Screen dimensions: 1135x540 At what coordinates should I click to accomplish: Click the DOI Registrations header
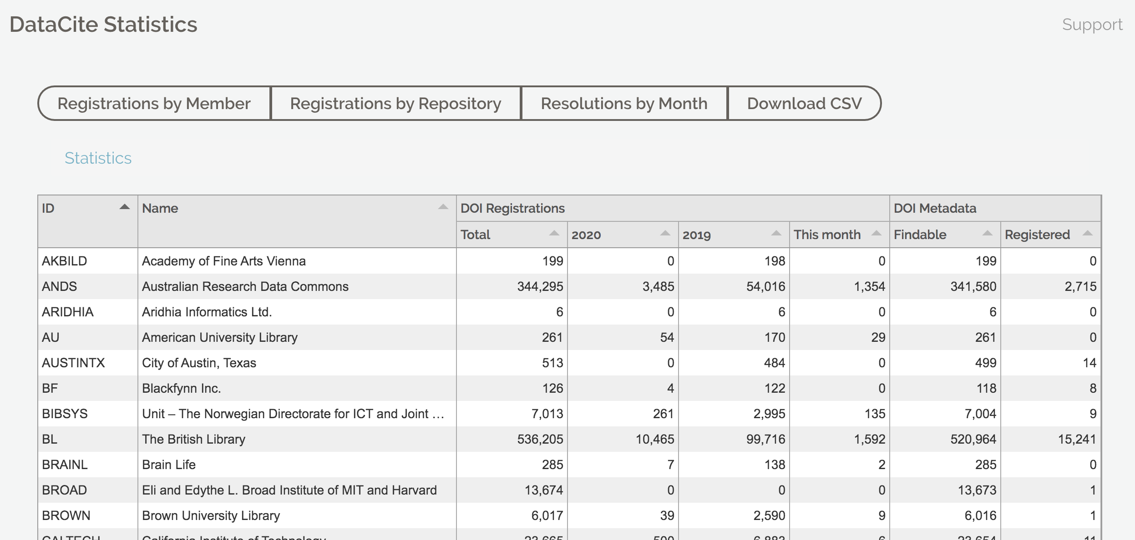[x=512, y=208]
